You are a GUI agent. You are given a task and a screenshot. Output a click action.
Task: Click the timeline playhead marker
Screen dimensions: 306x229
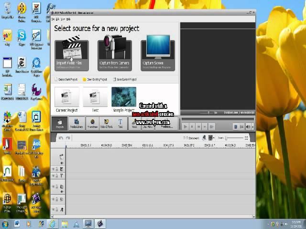coord(66,146)
